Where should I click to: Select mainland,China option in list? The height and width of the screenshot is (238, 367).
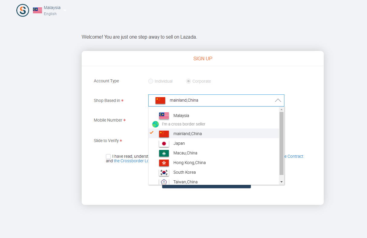click(214, 134)
